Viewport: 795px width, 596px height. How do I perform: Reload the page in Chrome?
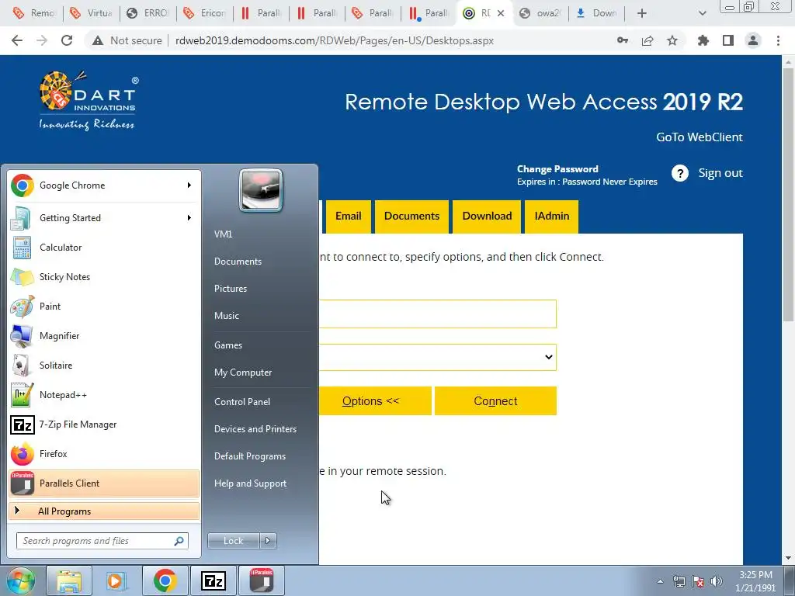67,40
